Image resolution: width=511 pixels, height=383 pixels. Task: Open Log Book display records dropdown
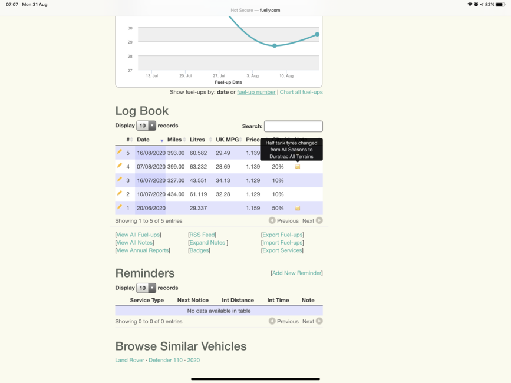tap(146, 126)
